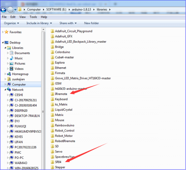186x170 pixels.
Task: Click the KEYES network computer icon
Action: pyautogui.click(x=12, y=137)
